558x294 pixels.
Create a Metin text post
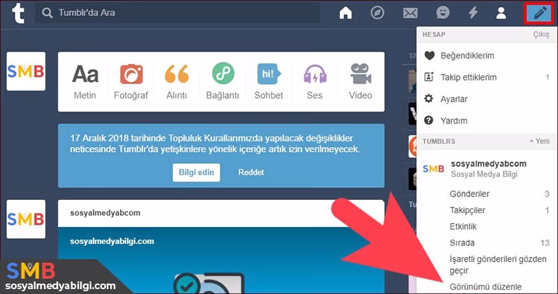pyautogui.click(x=84, y=82)
